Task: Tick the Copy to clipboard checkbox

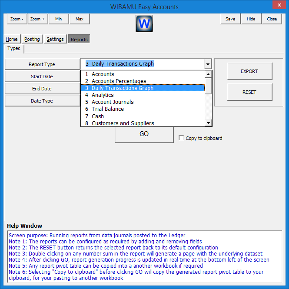Action: 181,138
